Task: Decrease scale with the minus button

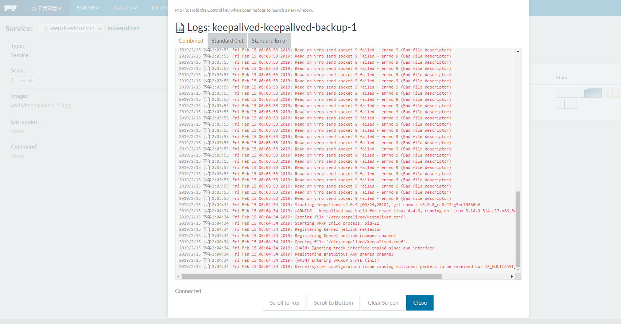Action: click(23, 81)
